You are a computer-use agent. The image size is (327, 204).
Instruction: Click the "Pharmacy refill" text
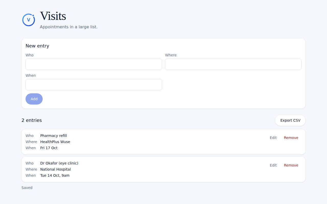(54, 136)
